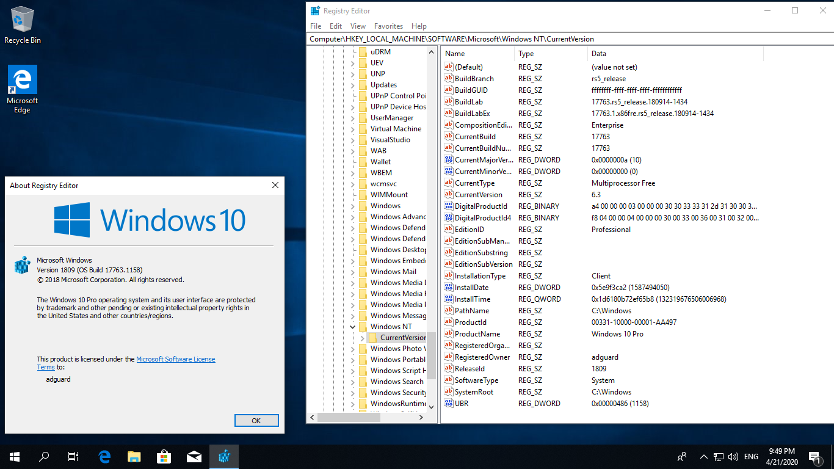Open Mail app on taskbar
Image resolution: width=834 pixels, height=469 pixels.
tap(194, 456)
